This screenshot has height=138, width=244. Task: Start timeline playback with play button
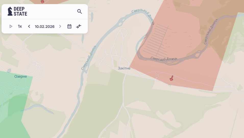tap(11, 26)
